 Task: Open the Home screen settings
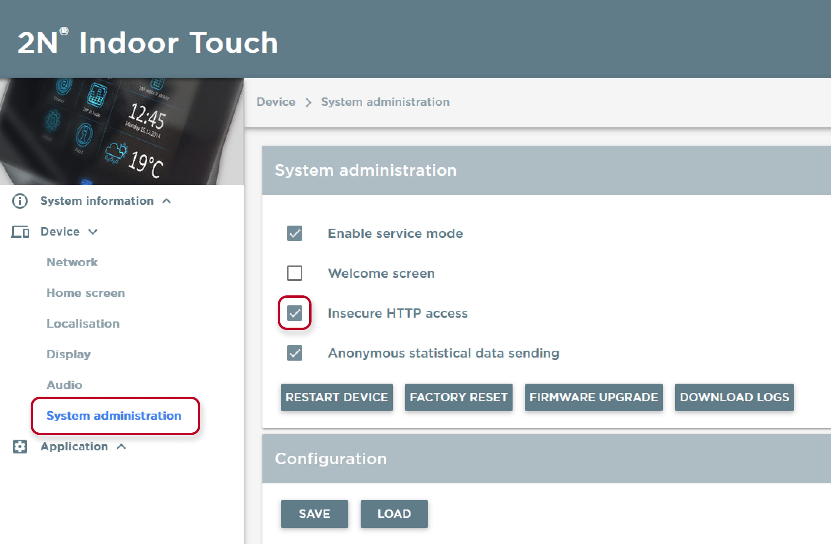point(86,293)
